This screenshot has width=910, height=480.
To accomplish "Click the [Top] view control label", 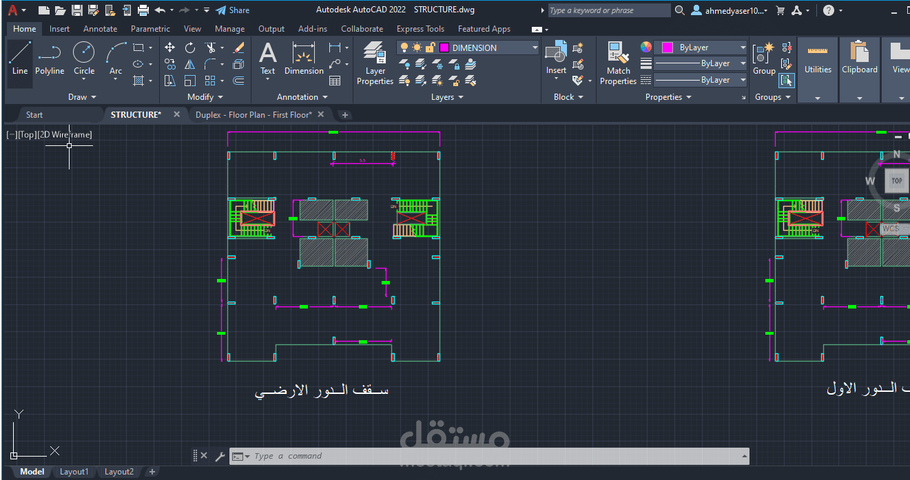I will 28,134.
